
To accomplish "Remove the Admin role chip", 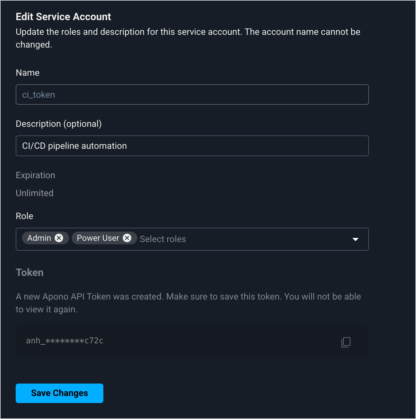I will (x=59, y=238).
